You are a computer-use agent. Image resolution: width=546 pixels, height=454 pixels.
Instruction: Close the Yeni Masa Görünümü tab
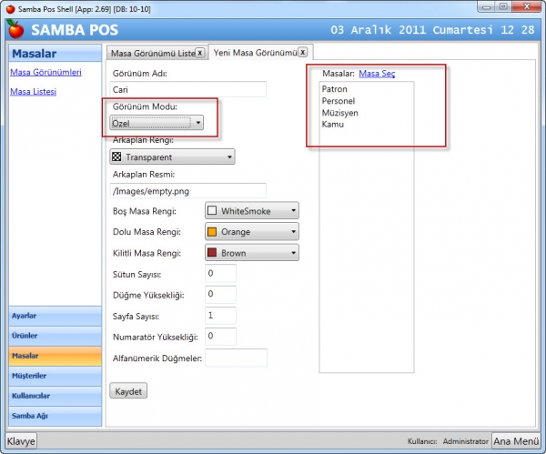coord(303,52)
